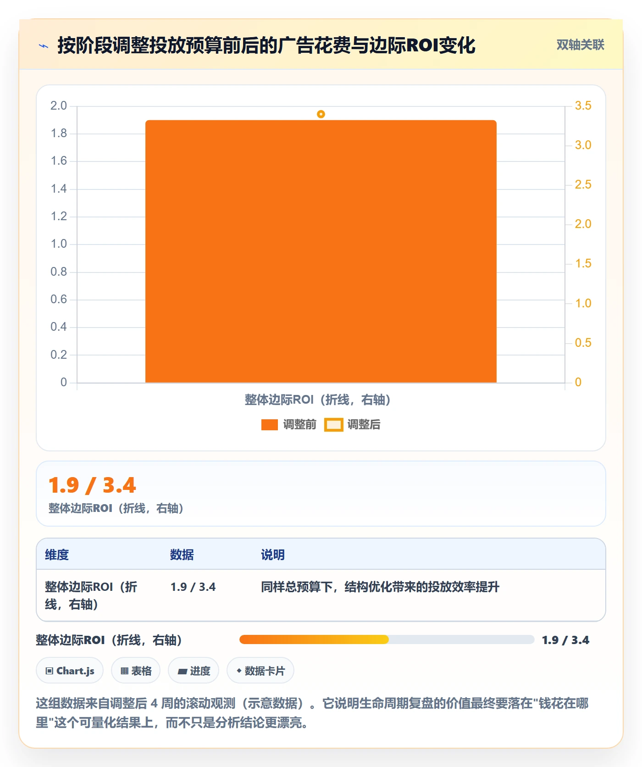Click the x-axis label 整体边际ROI（折线，右轴）
The image size is (642, 767).
point(317,400)
